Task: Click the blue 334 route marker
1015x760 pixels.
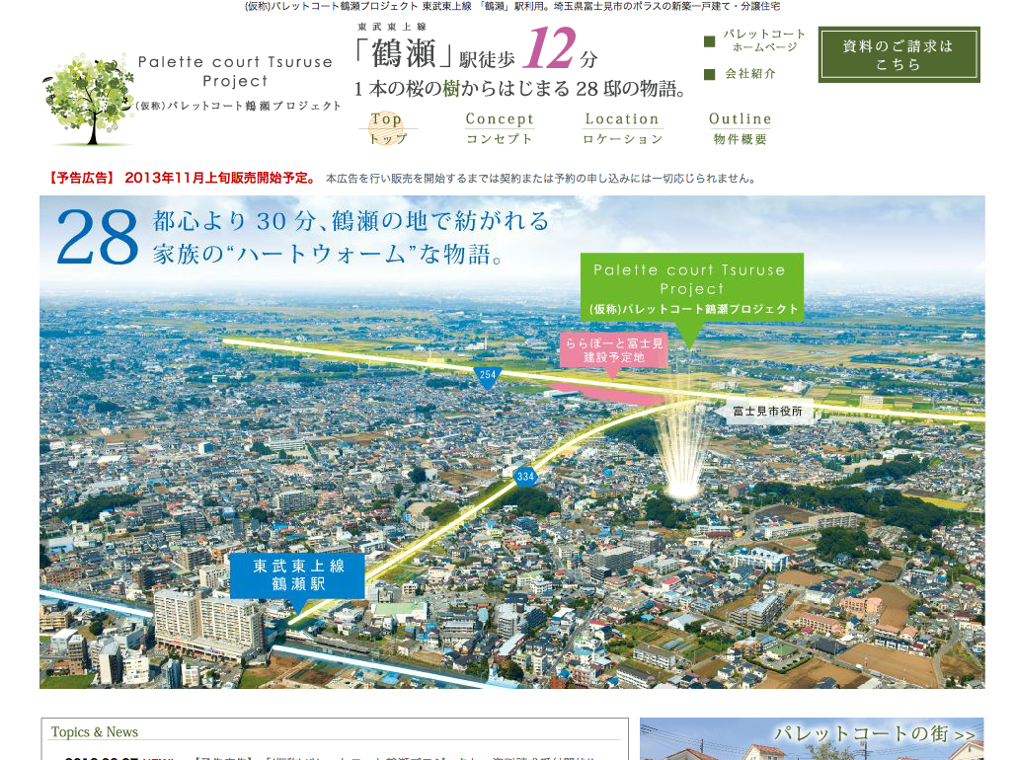Action: pyautogui.click(x=525, y=477)
